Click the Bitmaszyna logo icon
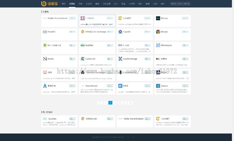Viewport: 234px width, 141px height. click(158, 45)
